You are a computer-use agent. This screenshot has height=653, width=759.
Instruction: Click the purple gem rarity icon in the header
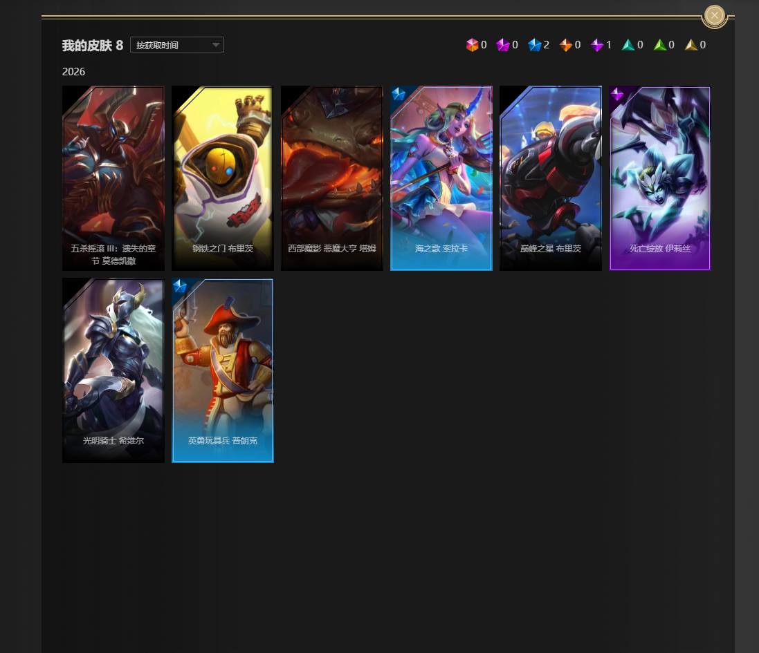pyautogui.click(x=597, y=45)
